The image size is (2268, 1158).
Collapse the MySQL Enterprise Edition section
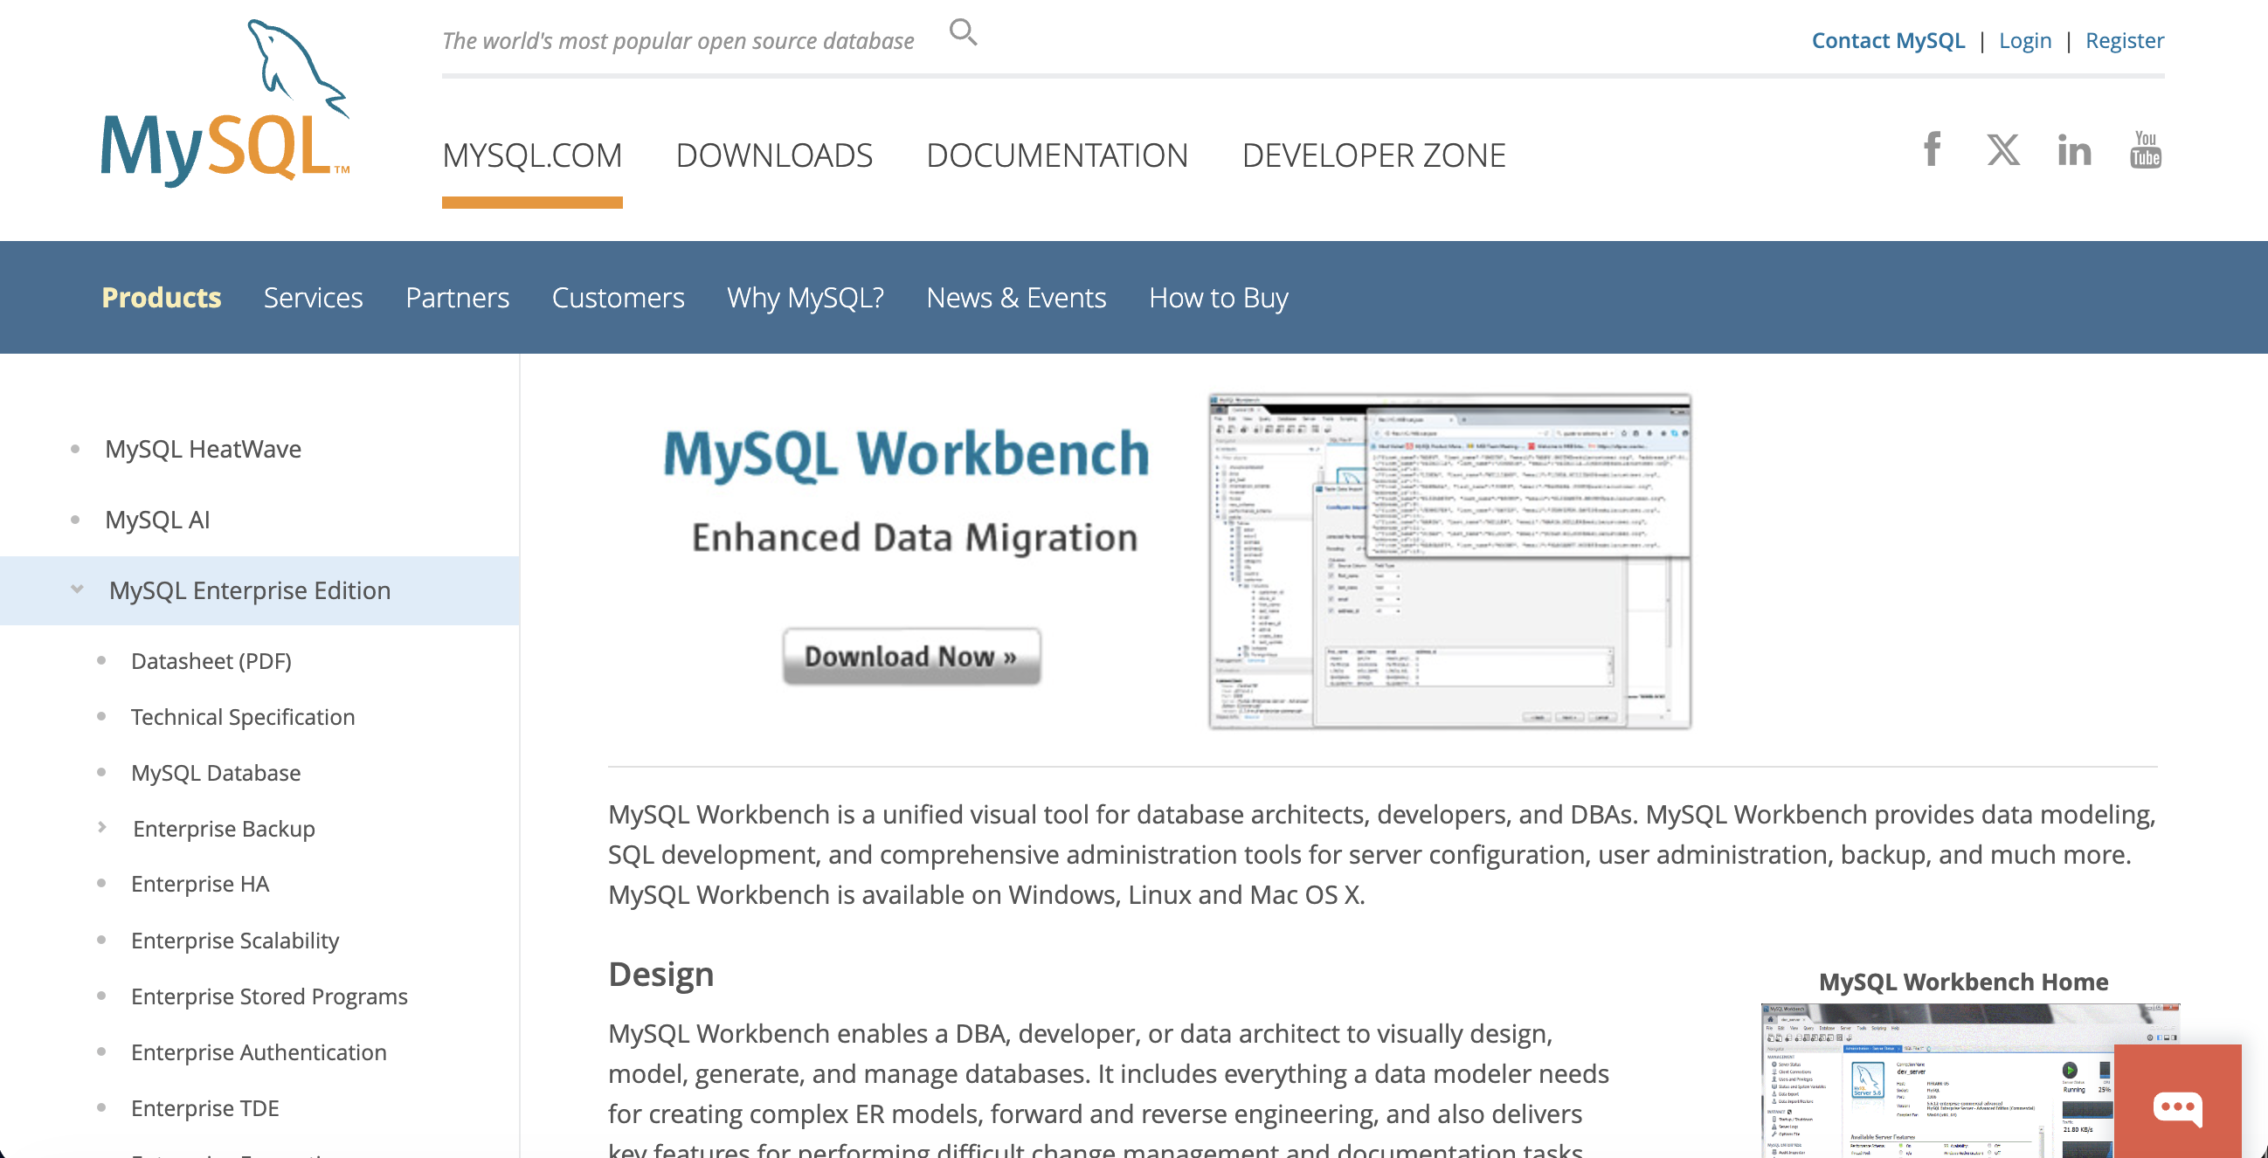[78, 589]
